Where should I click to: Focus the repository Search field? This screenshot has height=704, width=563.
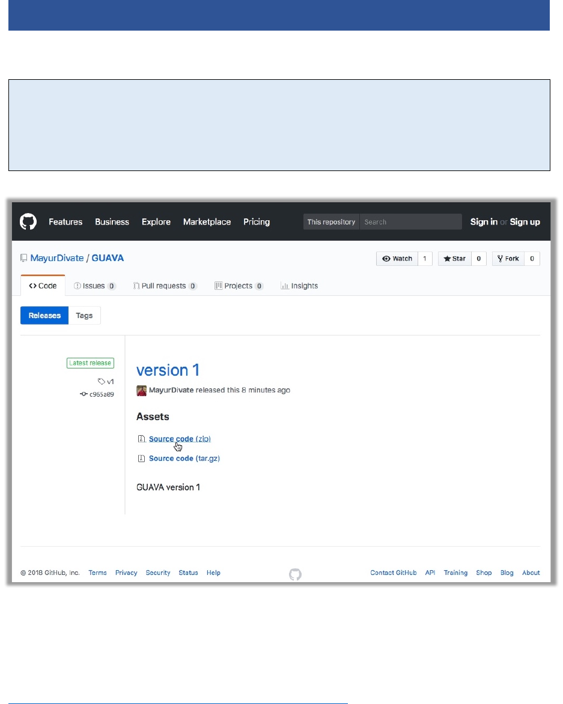(x=410, y=222)
